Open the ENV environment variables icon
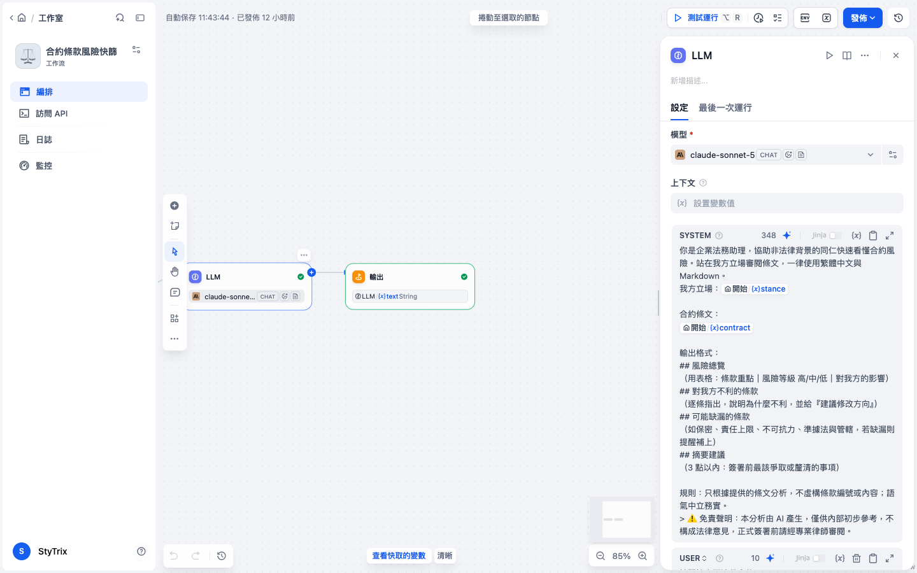Image resolution: width=917 pixels, height=573 pixels. click(805, 18)
